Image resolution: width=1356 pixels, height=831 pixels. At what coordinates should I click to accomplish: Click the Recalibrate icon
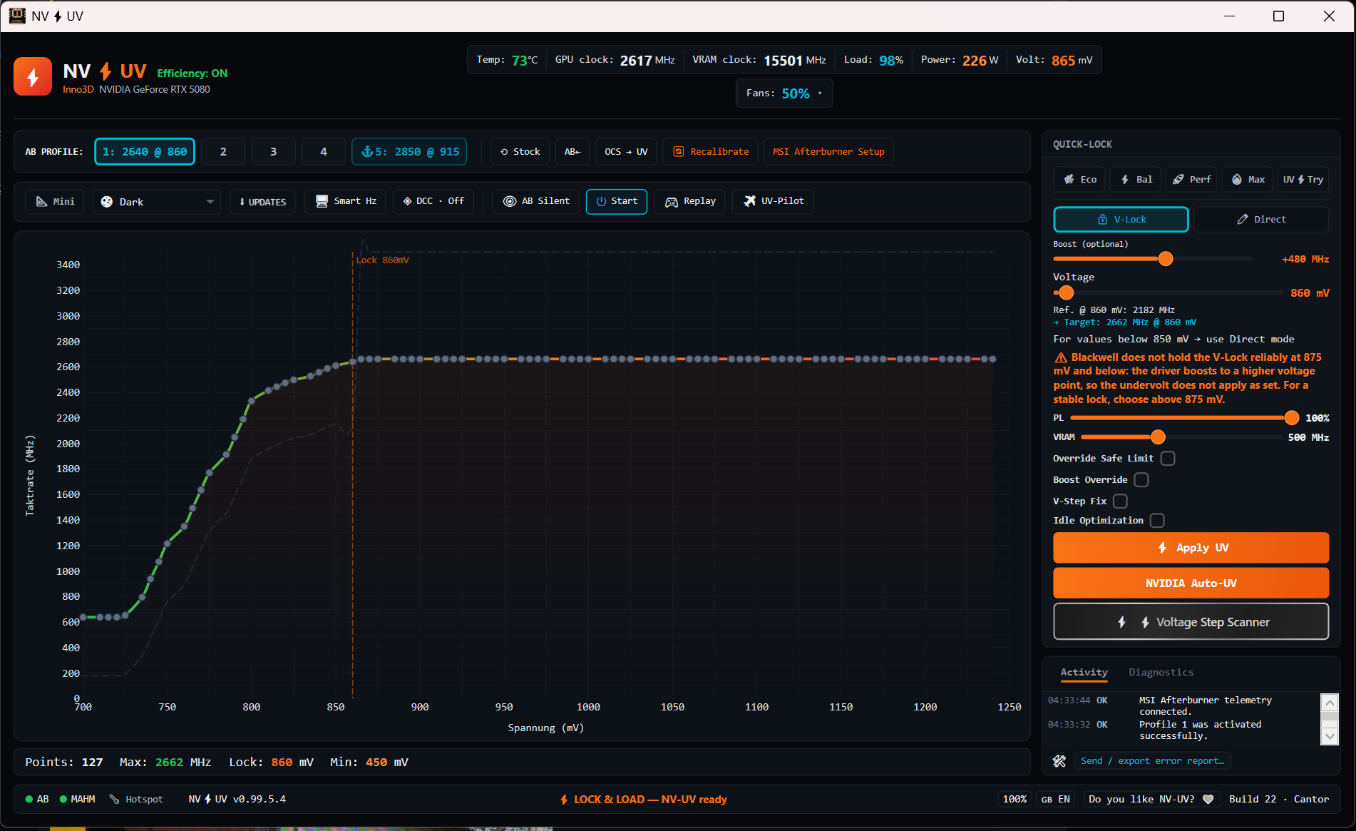679,152
